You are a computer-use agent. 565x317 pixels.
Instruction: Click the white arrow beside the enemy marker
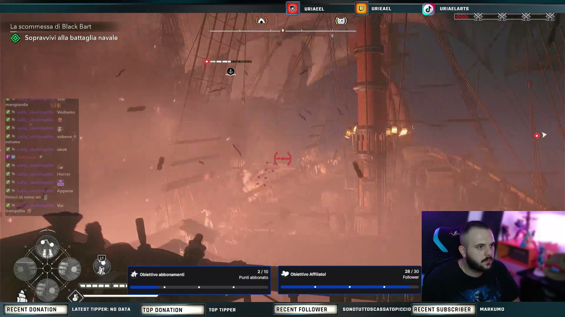click(544, 135)
